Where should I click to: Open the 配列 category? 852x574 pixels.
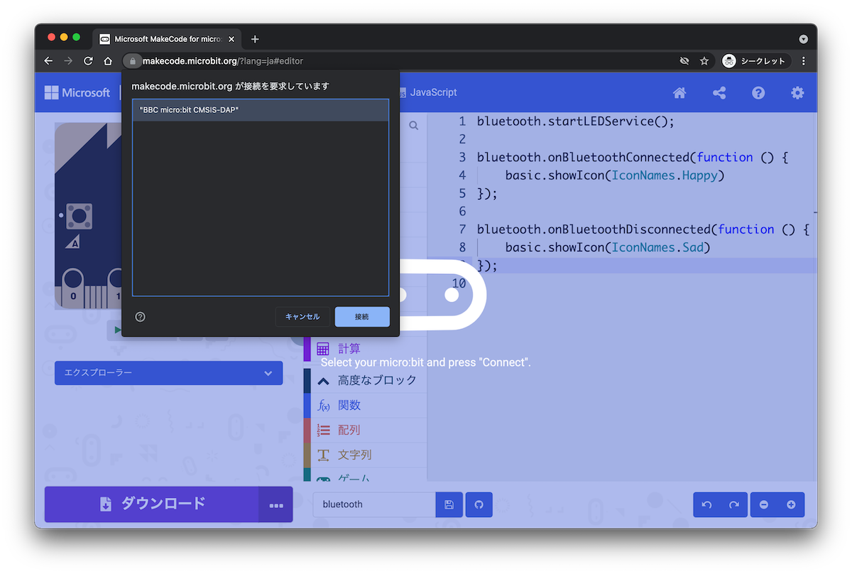pyautogui.click(x=365, y=430)
